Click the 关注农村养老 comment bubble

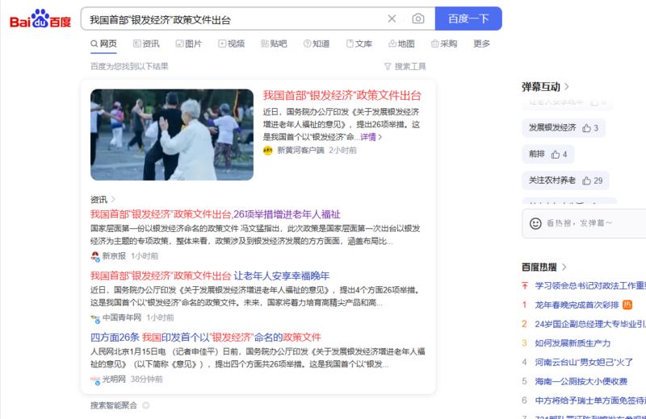coord(565,180)
